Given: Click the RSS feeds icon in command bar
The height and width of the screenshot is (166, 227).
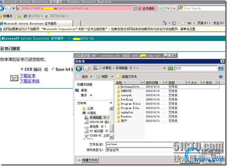Looking at the screenshot, I should click(x=174, y=23).
